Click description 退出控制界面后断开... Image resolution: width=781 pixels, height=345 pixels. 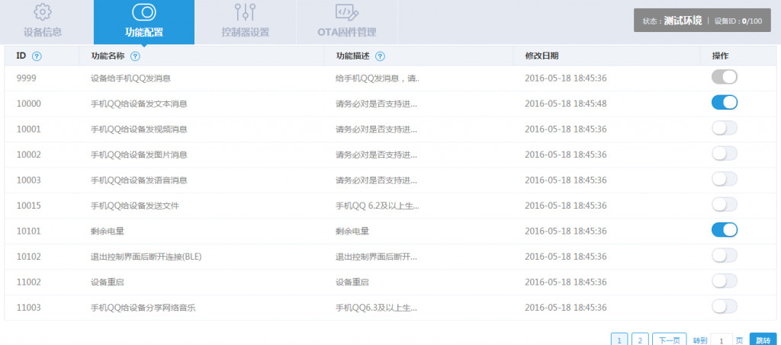(376, 257)
